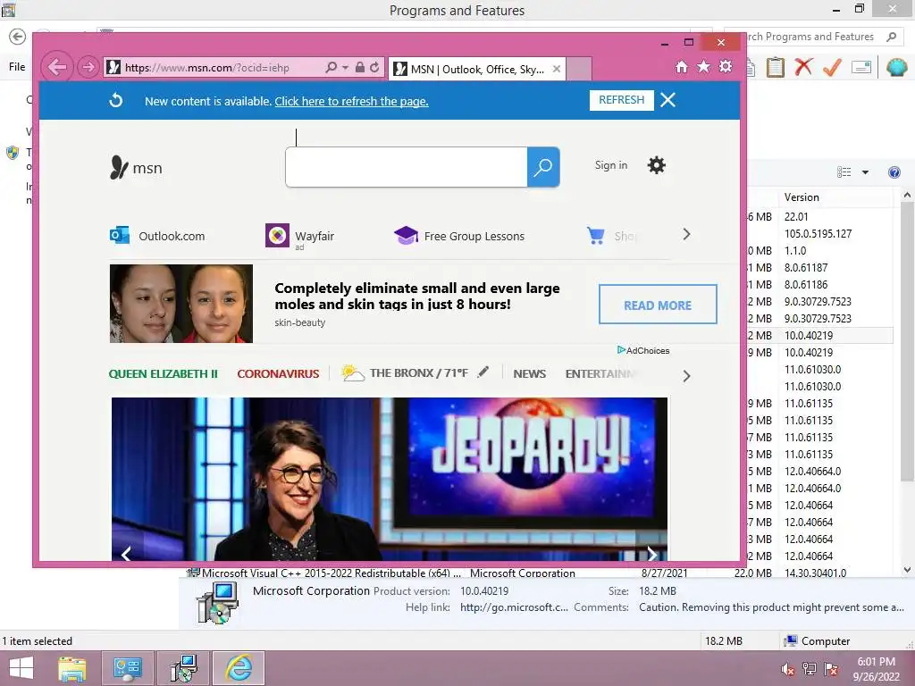The image size is (915, 686).
Task: Focus the MSN search box
Action: [407, 167]
